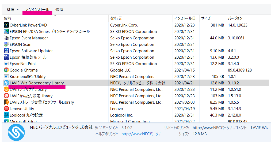Click install date 2021/04/15
The width and height of the screenshot is (271, 142).
(x=184, y=70)
